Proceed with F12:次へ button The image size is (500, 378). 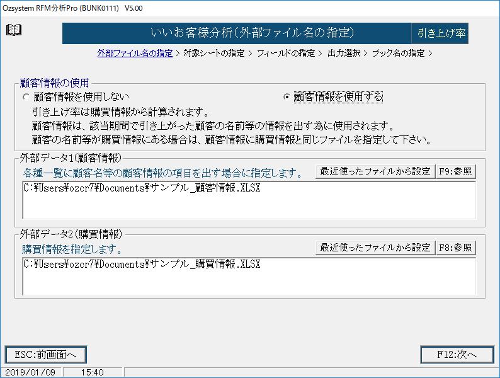457,355
